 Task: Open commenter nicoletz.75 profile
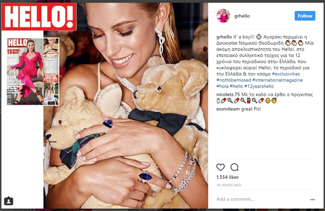click(x=228, y=95)
